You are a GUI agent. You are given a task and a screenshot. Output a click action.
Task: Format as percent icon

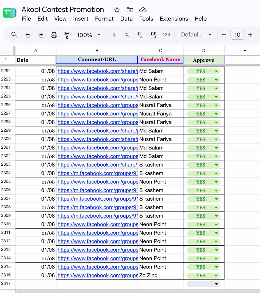coord(127,35)
